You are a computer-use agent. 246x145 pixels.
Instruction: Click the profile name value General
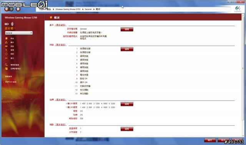[83, 29]
